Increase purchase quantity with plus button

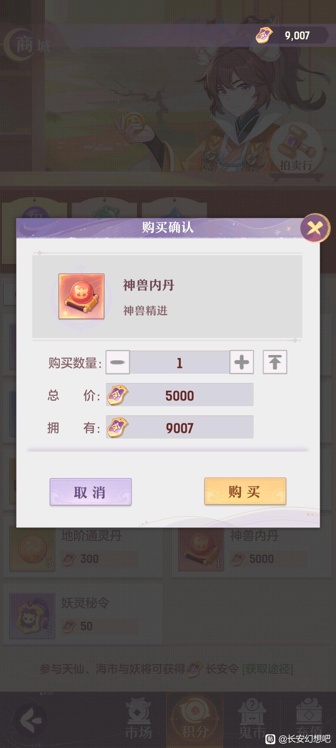242,362
